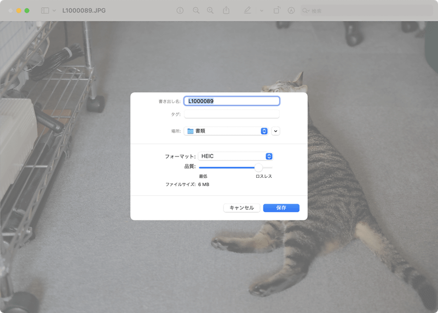438x313 pixels.
Task: Click into the tags field
Action: tap(232, 114)
